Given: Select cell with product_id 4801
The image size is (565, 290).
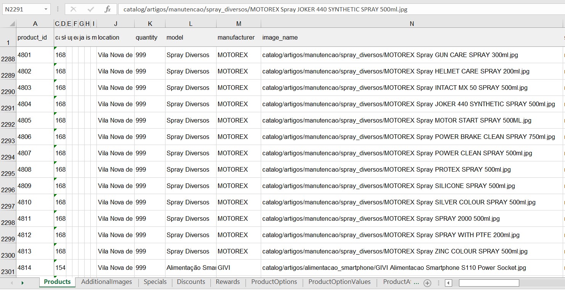Looking at the screenshot, I should coord(35,55).
